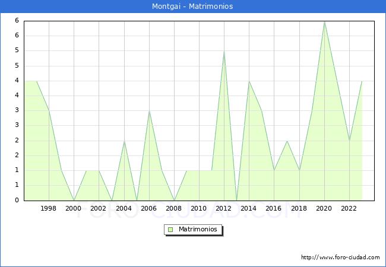This screenshot has height=267, width=386.
Task: Click the 2023 final data point
Action: coord(362,81)
